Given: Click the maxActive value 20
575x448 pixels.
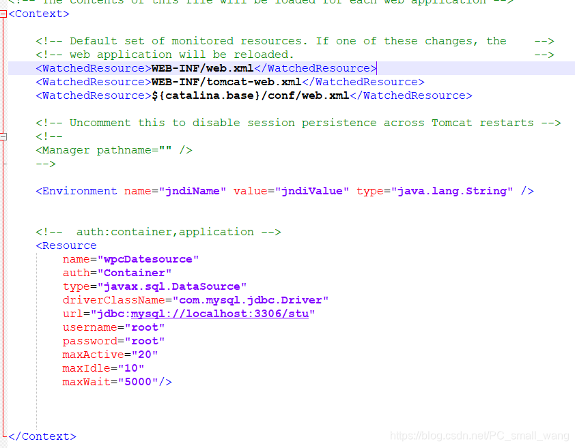Looking at the screenshot, I should coord(145,355).
